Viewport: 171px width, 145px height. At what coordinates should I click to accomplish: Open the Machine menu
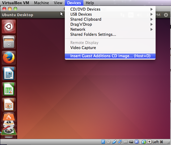(x=41, y=3)
